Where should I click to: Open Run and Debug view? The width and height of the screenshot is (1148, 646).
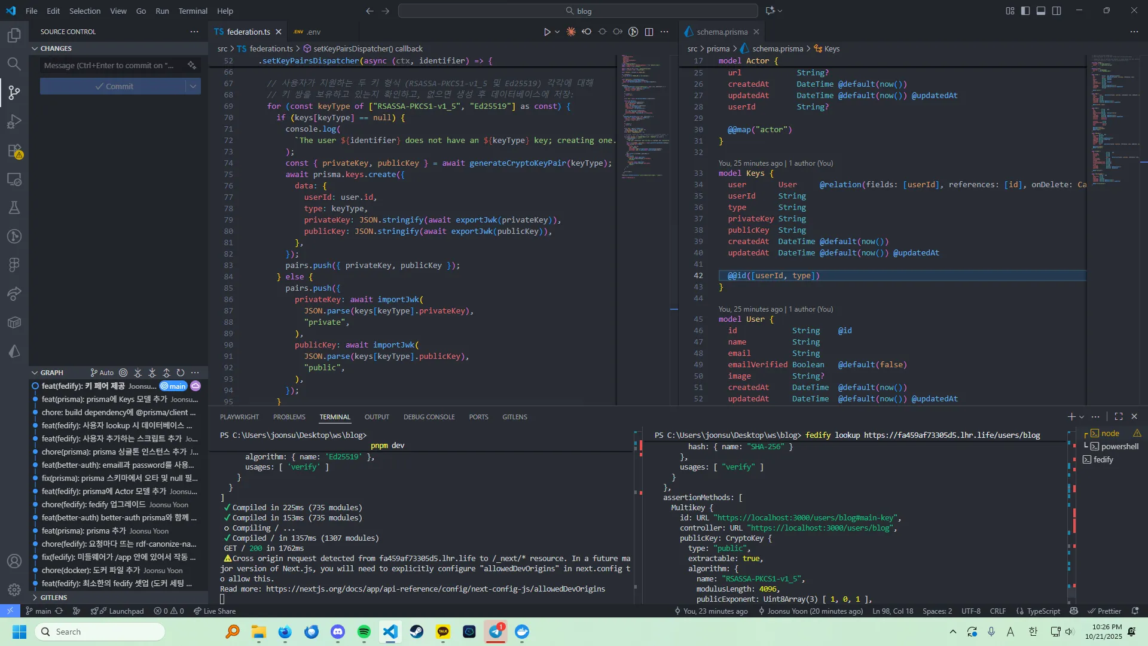pyautogui.click(x=14, y=121)
